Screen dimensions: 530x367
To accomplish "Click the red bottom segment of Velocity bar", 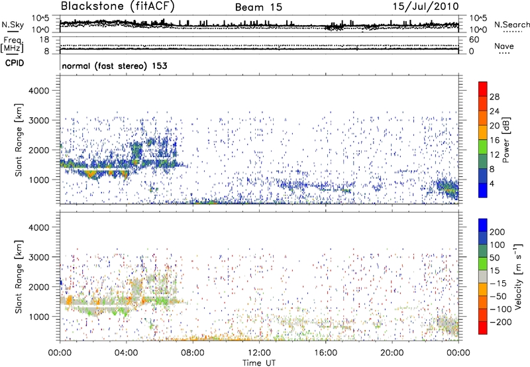I will pyautogui.click(x=483, y=328).
